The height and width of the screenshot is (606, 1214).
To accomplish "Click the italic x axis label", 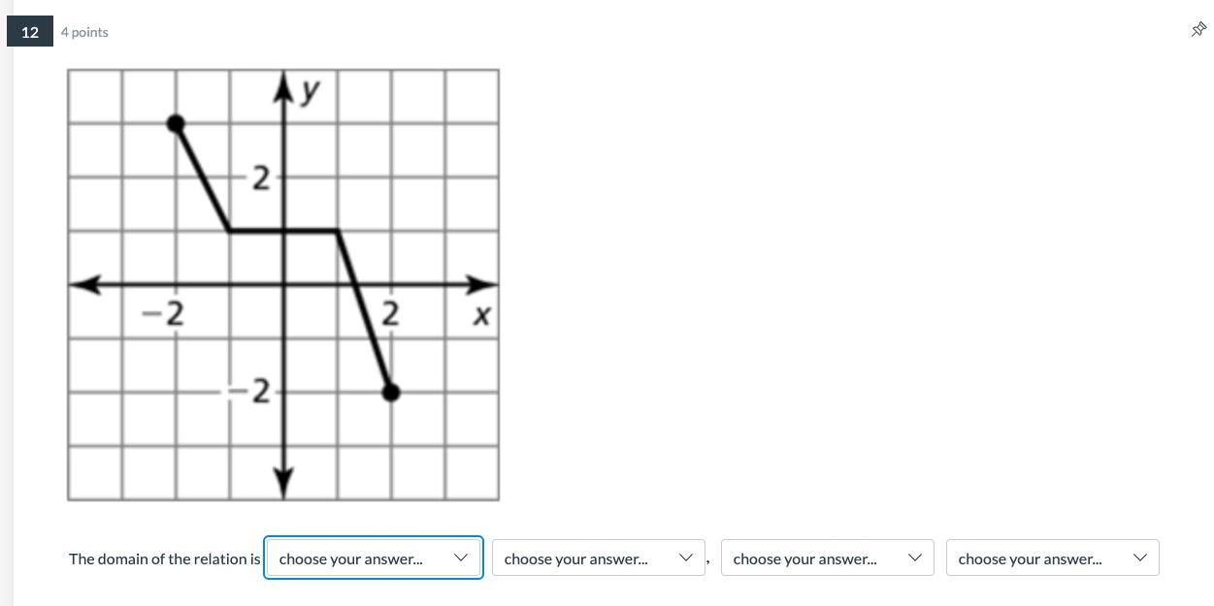I will point(480,315).
